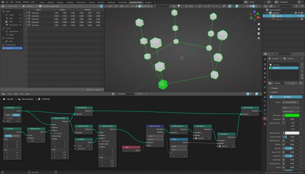Viewport: 305px width, 174px height.
Task: Open the Tool properties tab icon
Action: 265,59
